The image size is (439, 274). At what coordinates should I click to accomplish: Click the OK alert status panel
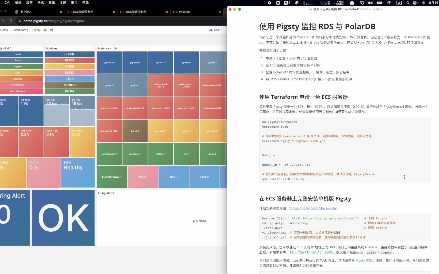click(63, 218)
